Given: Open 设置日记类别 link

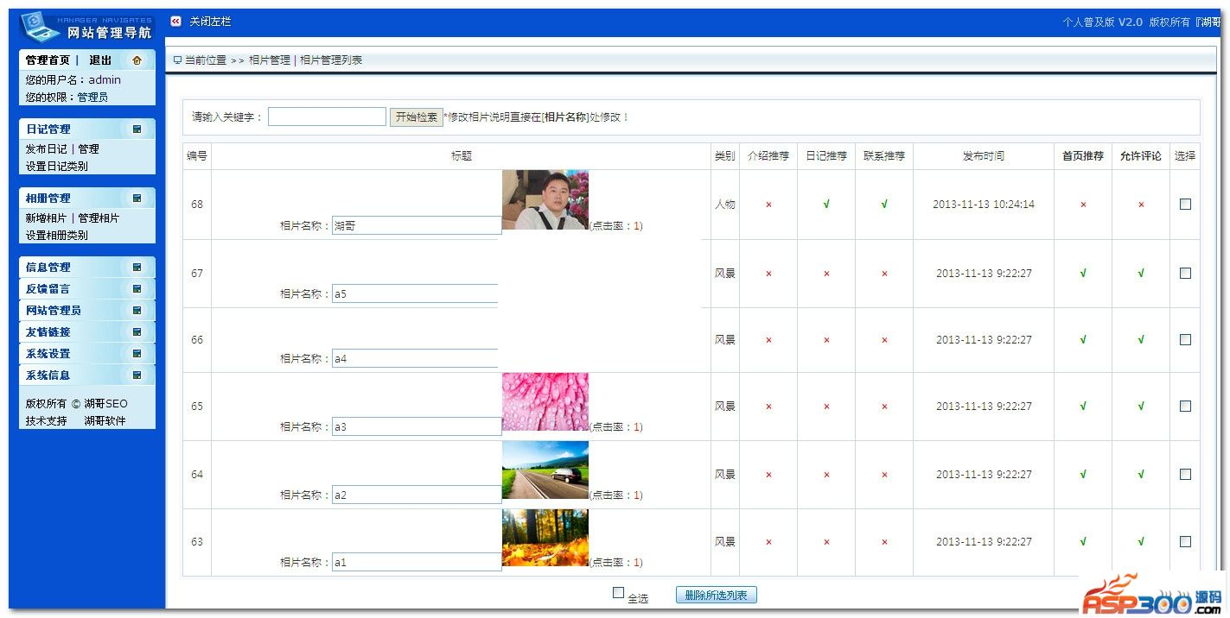Looking at the screenshot, I should 56,167.
